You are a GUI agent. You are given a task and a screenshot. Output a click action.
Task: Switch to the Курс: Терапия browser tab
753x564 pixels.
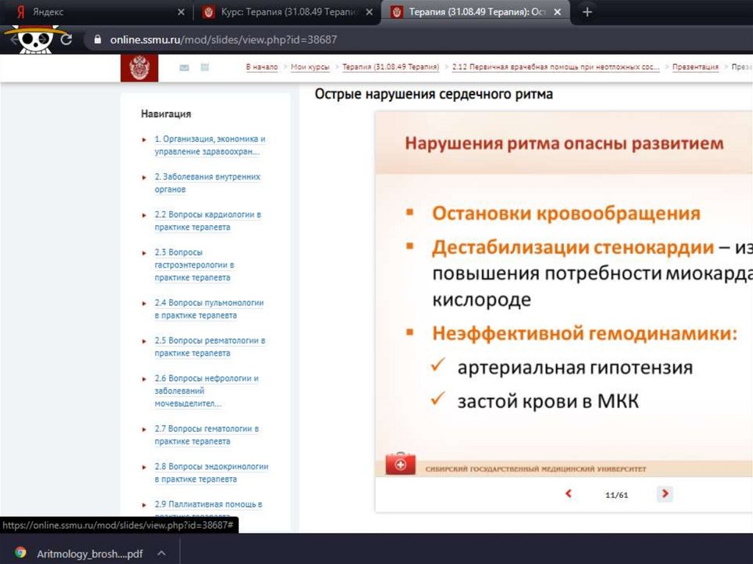[x=287, y=13]
